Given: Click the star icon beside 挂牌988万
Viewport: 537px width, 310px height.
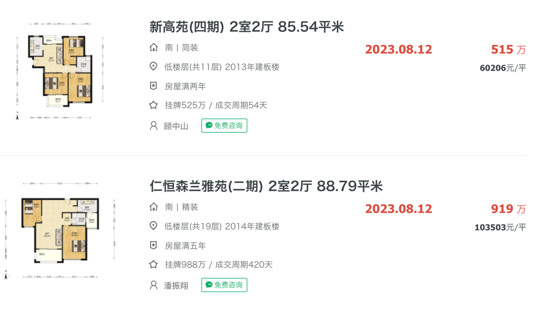Looking at the screenshot, I should pos(154,264).
